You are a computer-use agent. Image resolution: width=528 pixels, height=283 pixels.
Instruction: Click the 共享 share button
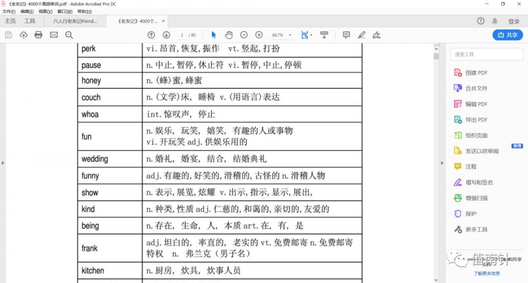point(507,35)
